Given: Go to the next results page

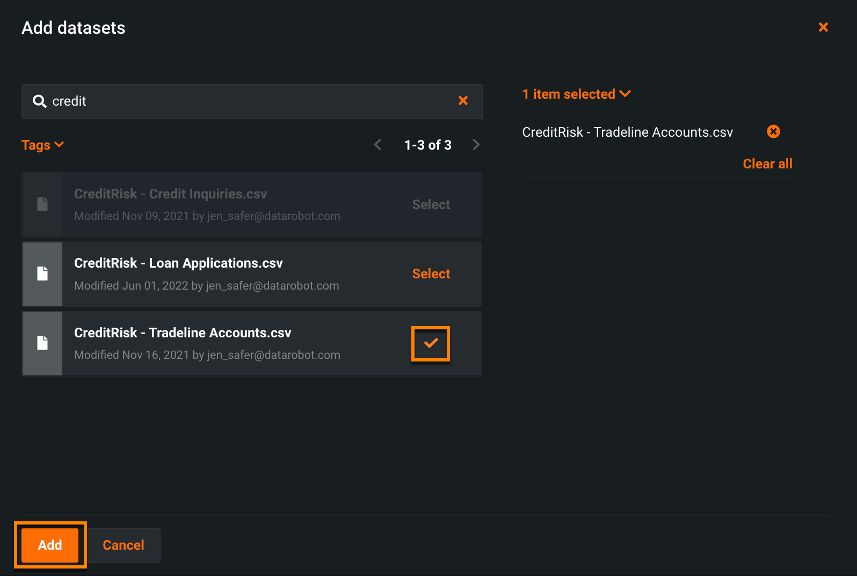Looking at the screenshot, I should click(x=476, y=145).
